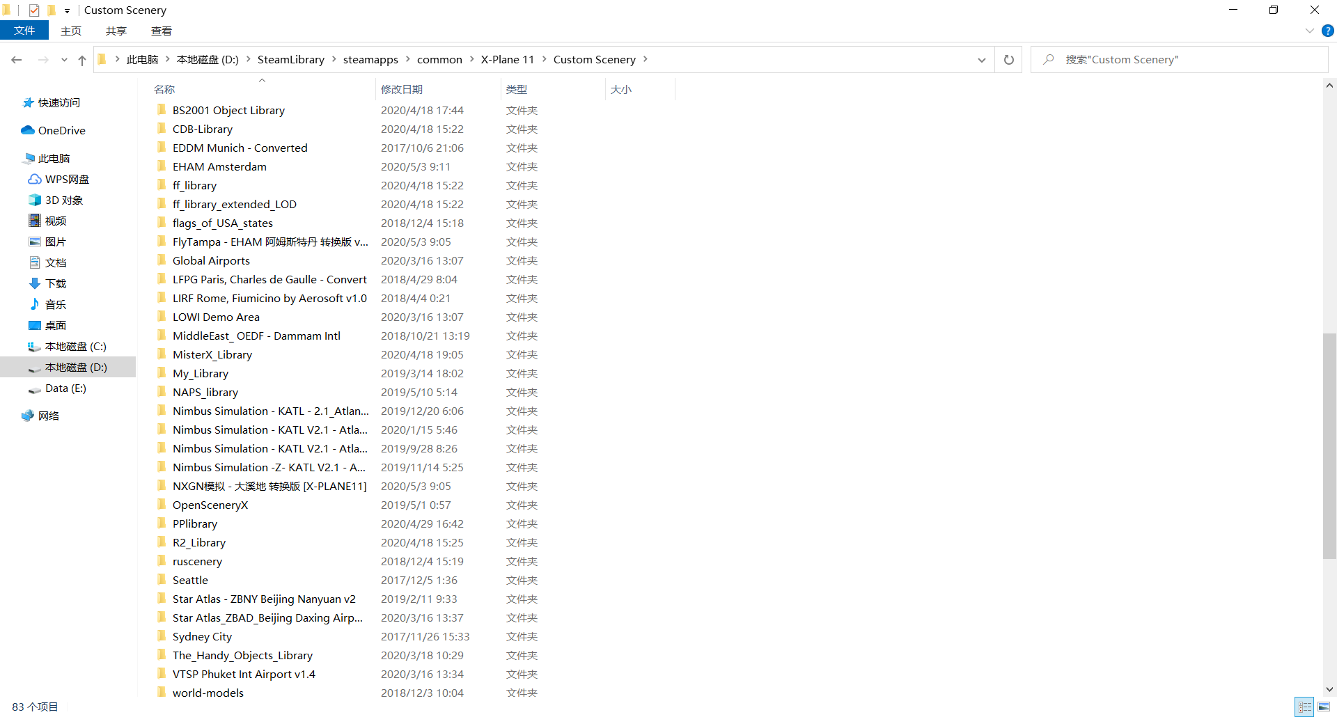Viewport: 1337px width, 717px height.
Task: Open 桌面 in the navigation pane
Action: (47, 326)
